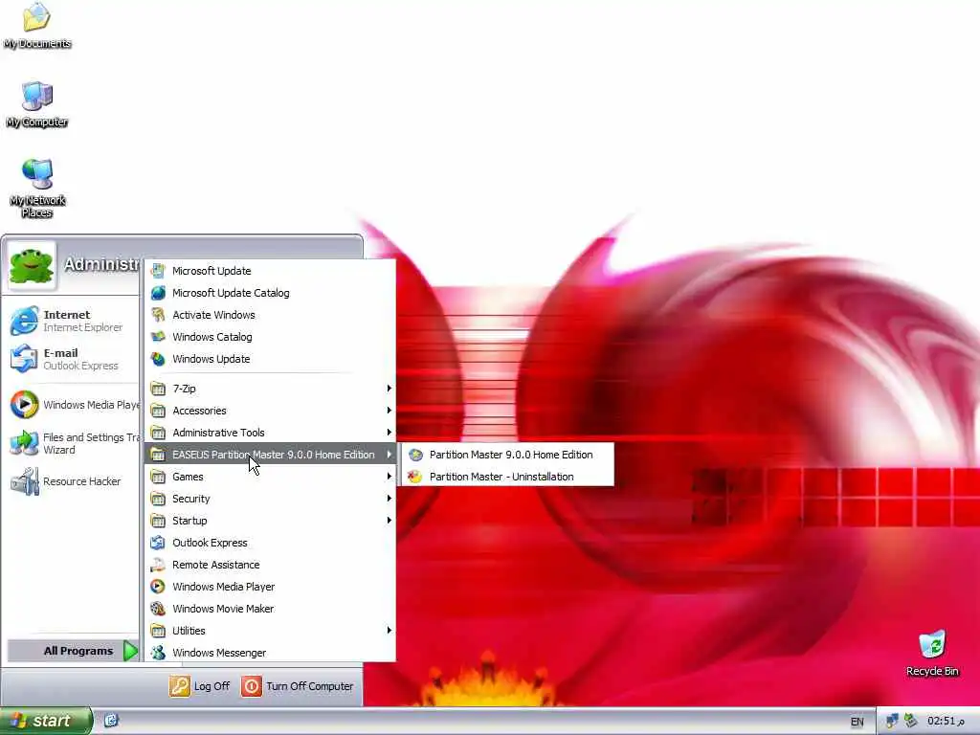The image size is (980, 735).
Task: Click Partition Master 9.0.0 Home Edition icon
Action: pos(415,455)
